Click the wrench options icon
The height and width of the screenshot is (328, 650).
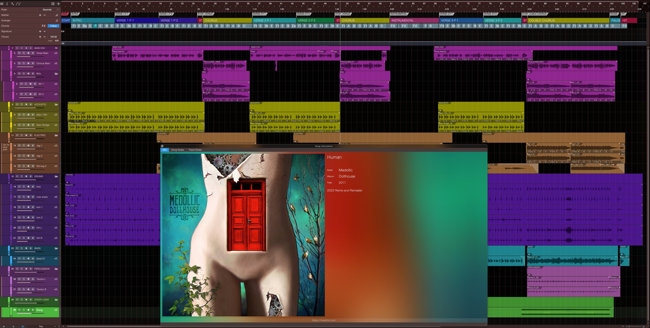[12, 4]
